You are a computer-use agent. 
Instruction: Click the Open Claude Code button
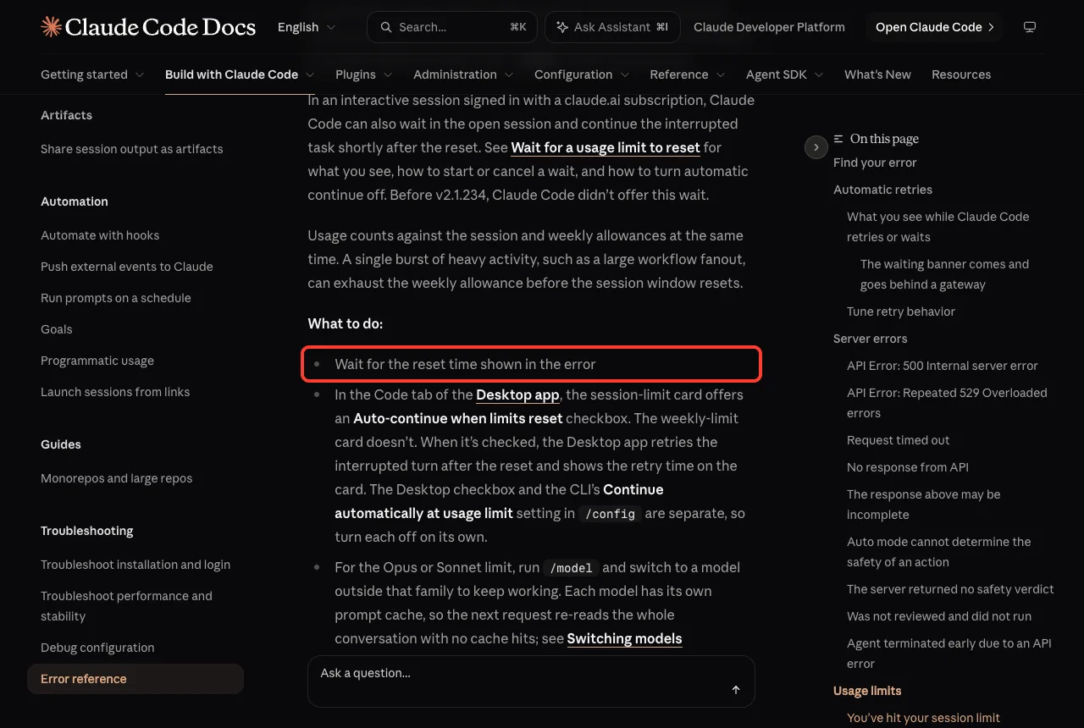point(934,27)
